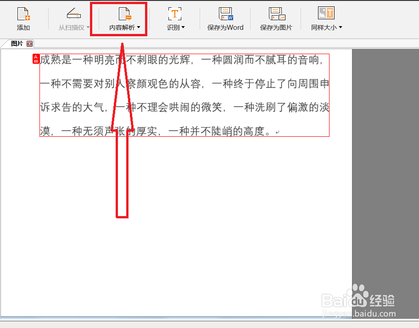Open the 从扫描仪 scanner source dropdown
This screenshot has width=419, height=328.
coord(87,27)
